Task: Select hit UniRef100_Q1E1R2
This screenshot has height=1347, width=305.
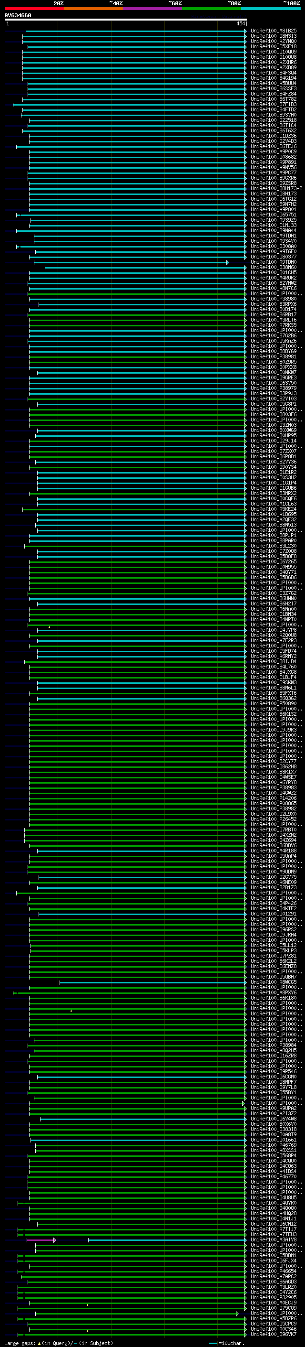Action: [274, 472]
